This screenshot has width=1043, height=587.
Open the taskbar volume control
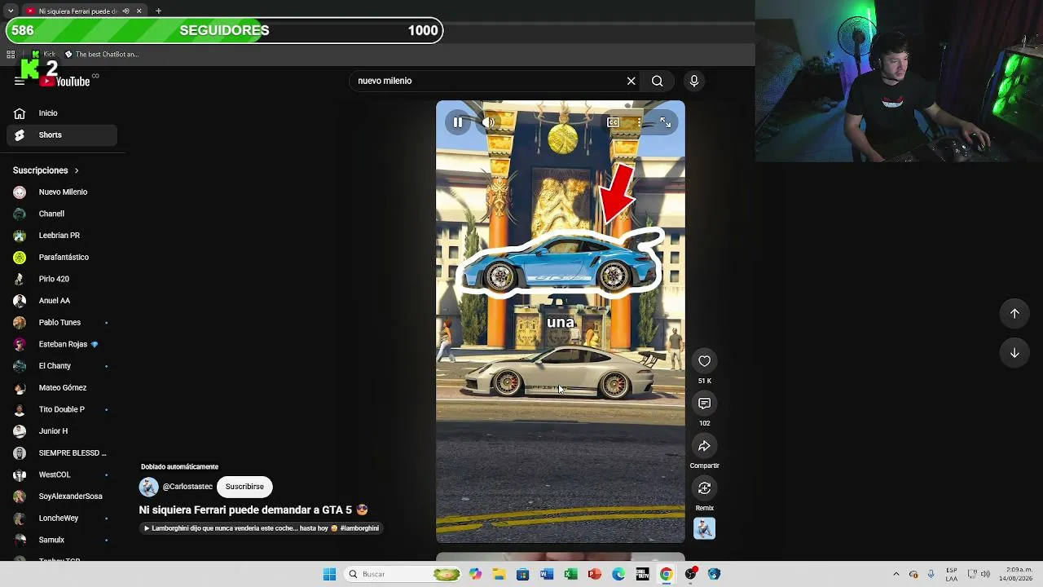click(x=984, y=574)
